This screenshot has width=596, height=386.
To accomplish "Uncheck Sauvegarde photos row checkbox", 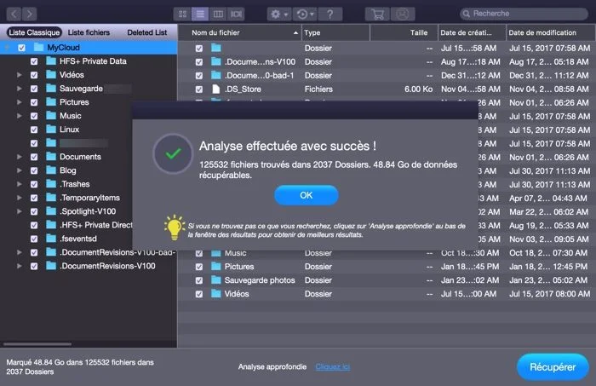I will (199, 280).
